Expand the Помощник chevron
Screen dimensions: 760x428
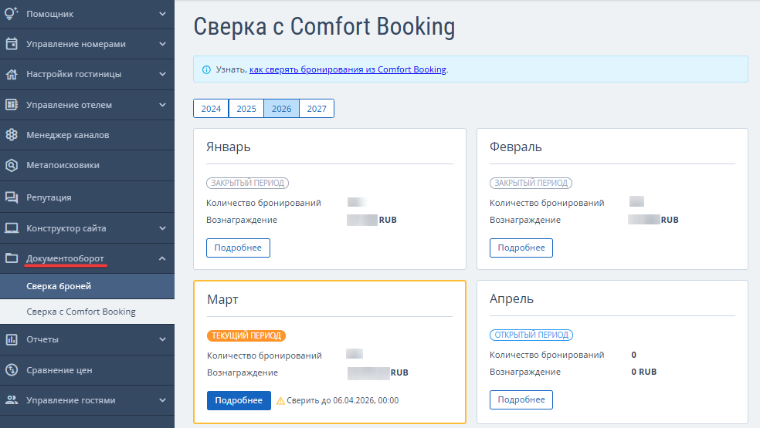(x=162, y=13)
